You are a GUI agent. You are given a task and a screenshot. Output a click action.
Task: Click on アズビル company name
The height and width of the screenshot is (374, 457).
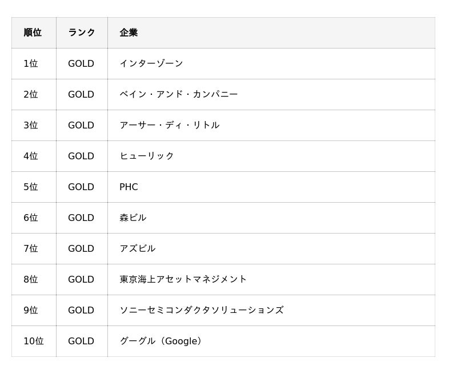(x=138, y=248)
